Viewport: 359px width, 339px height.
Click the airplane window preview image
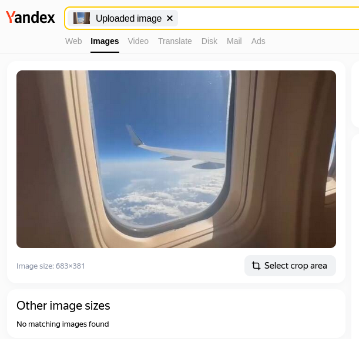pyautogui.click(x=176, y=159)
